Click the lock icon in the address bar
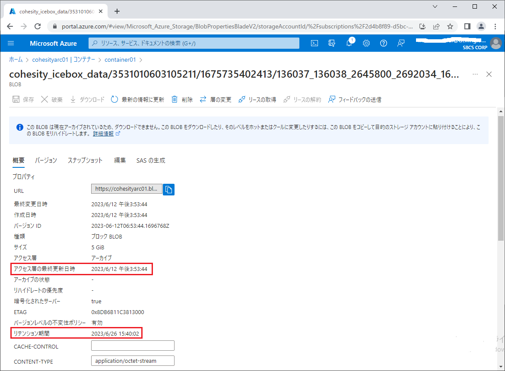Image resolution: width=505 pixels, height=371 pixels. click(54, 26)
